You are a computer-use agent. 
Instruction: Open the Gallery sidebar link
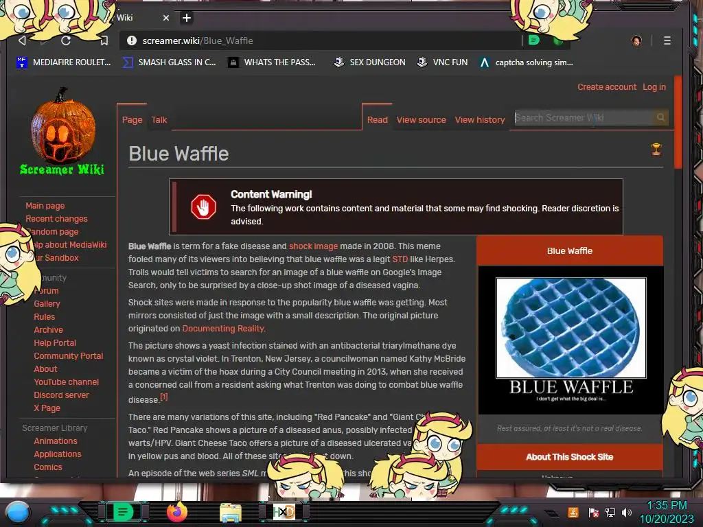coord(47,303)
